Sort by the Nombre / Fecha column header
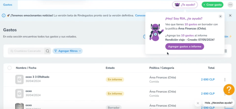 pos(26,68)
